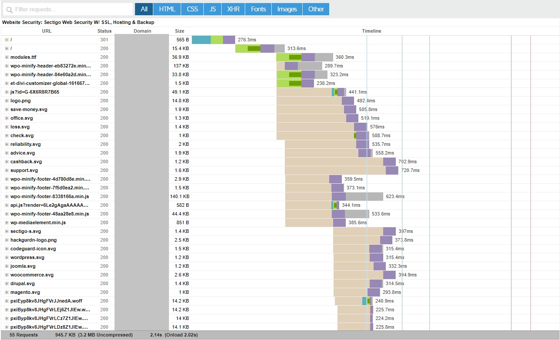
Task: Focus the Filter requests search field
Action: [x=67, y=9]
